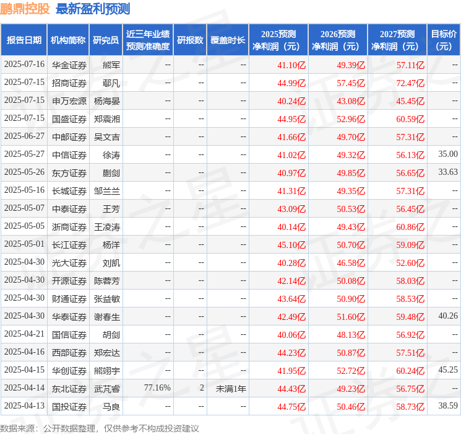This screenshot has width=461, height=434.
Task: Click 2026 profit value 43.08亿
Action: tap(351, 101)
